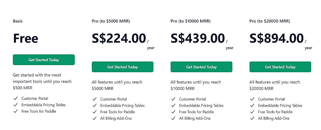The image size is (321, 130).
Task: Select the Basic plan title
Action: [x=18, y=21]
